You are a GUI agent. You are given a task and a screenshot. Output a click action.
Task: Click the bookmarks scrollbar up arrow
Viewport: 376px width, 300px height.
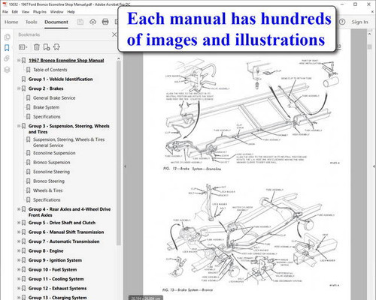pos(119,58)
